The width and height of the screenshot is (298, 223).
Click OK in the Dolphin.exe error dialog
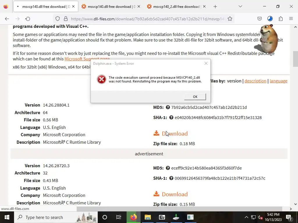coord(195,97)
